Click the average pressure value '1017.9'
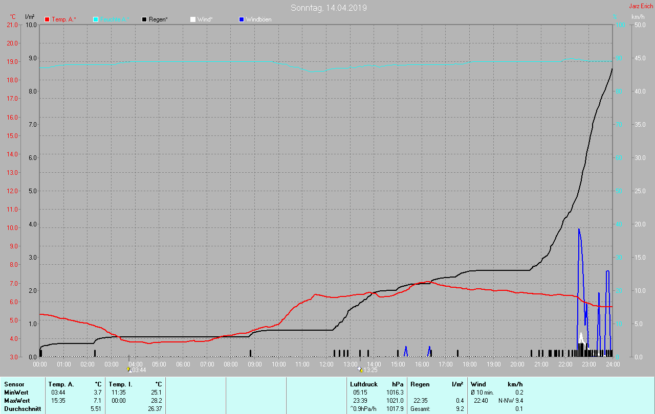Image resolution: width=655 pixels, height=414 pixels. (395, 409)
